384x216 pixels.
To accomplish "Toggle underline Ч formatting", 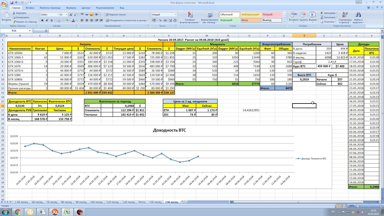I will click(52, 20).
